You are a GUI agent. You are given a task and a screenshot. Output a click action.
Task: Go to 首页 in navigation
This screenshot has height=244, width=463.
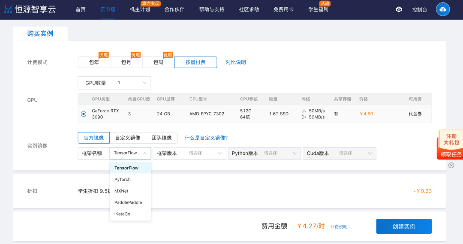[80, 9]
